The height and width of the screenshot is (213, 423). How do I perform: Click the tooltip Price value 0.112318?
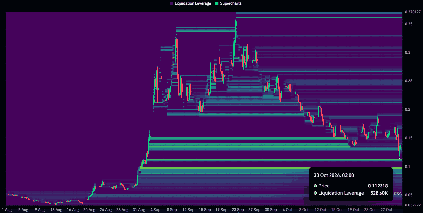378,186
